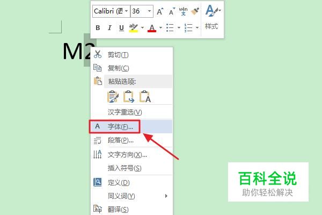Open the 字体(F)... font dialog
The image size is (322, 215).
131,126
